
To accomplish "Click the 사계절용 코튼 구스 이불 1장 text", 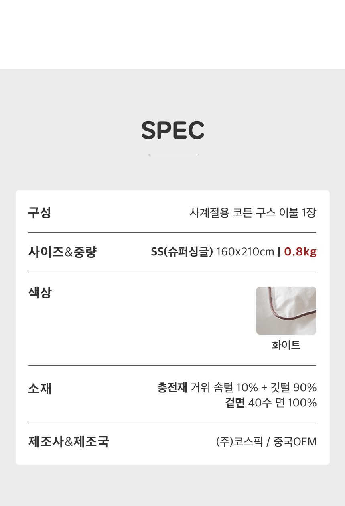I will pyautogui.click(x=253, y=212).
